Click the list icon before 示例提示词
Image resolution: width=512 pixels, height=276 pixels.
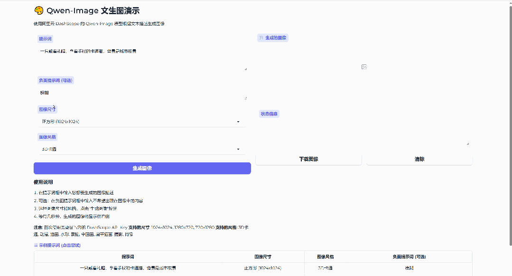pos(37,245)
